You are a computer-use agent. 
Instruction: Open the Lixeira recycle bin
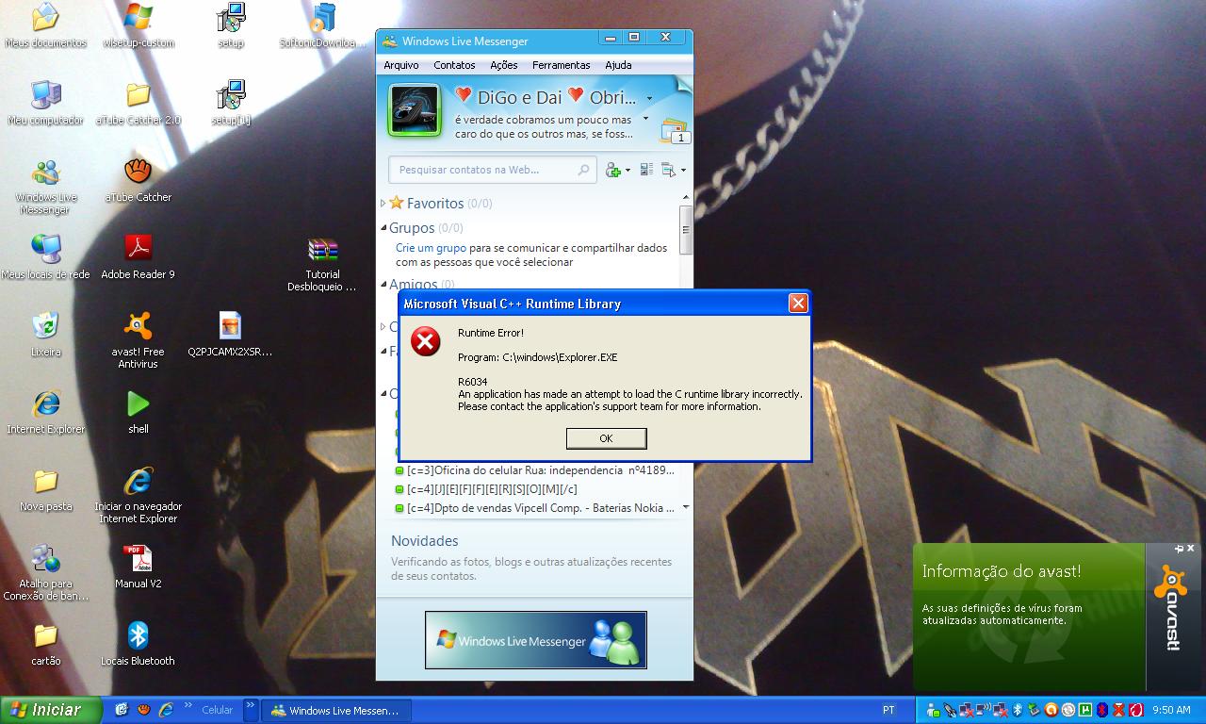45,336
